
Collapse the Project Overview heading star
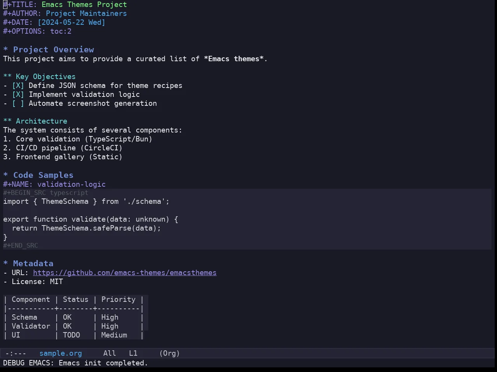click(5, 50)
